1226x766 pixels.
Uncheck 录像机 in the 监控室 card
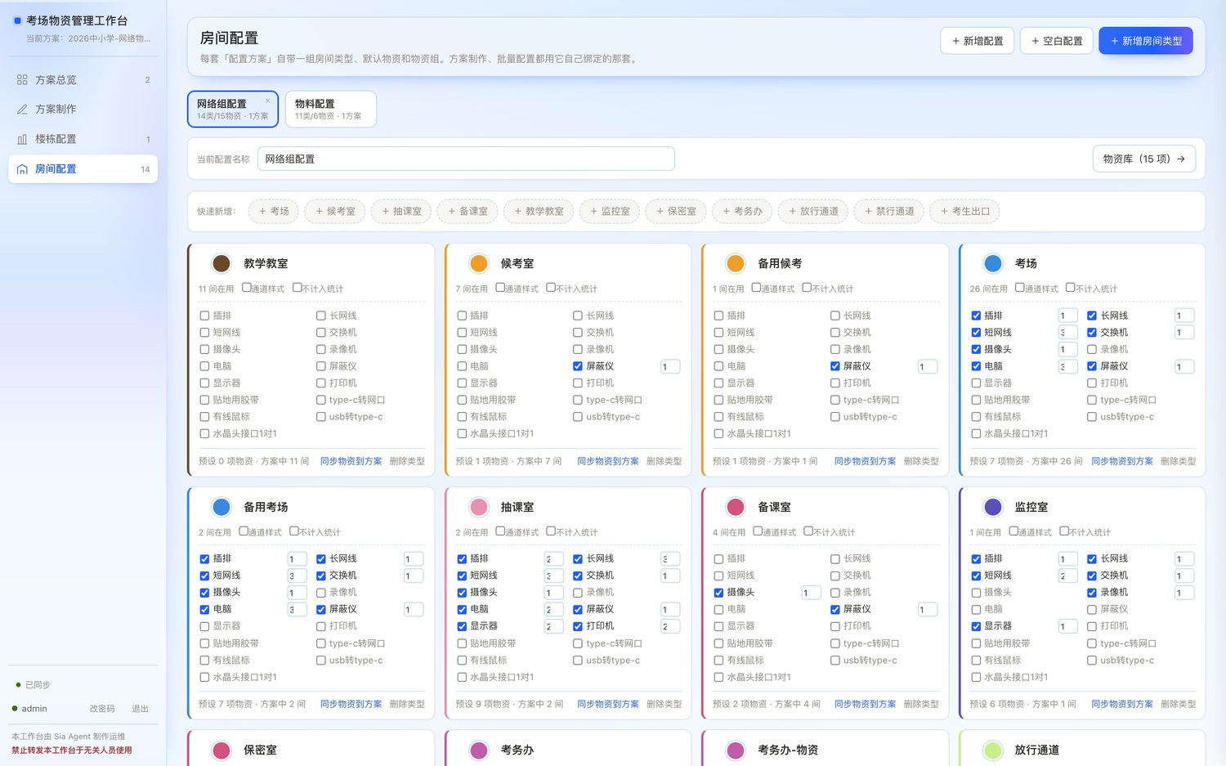1092,593
